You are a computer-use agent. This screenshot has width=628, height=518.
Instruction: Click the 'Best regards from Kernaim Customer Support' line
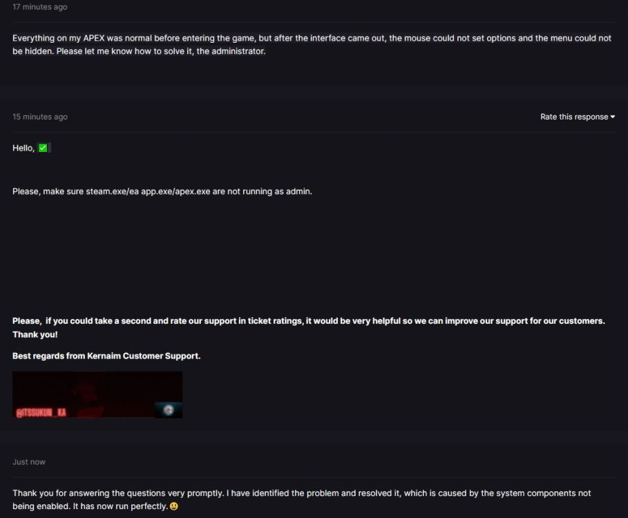106,356
